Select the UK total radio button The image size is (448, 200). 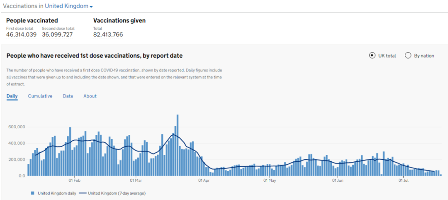372,56
